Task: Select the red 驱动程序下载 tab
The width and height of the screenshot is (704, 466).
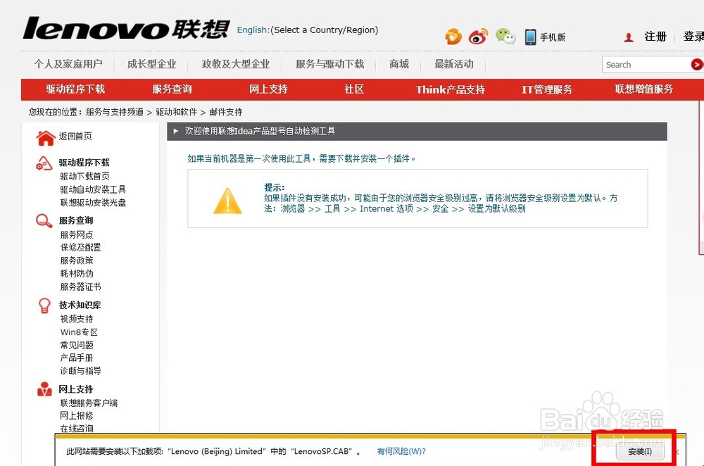Action: tap(75, 89)
